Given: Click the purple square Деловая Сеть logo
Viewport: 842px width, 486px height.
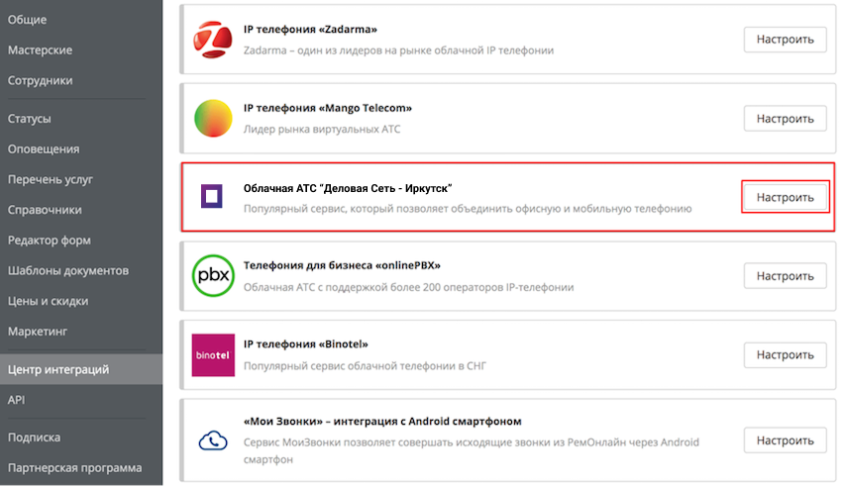Looking at the screenshot, I should [x=213, y=196].
